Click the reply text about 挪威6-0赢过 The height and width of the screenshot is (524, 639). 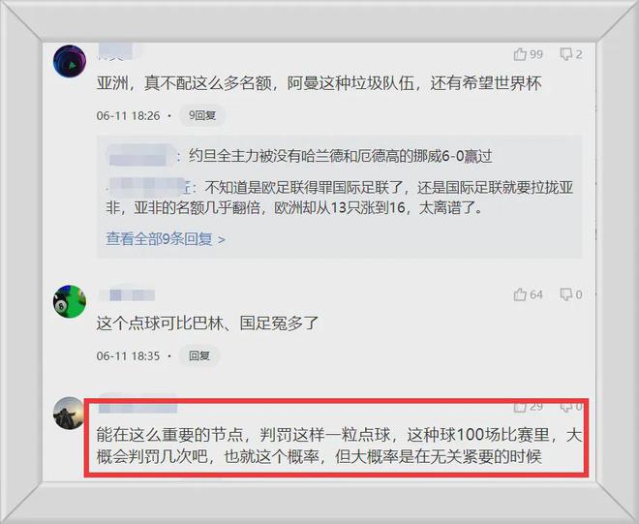(341, 156)
